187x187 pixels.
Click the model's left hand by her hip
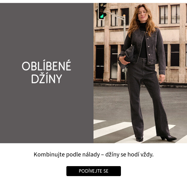pos(162,79)
